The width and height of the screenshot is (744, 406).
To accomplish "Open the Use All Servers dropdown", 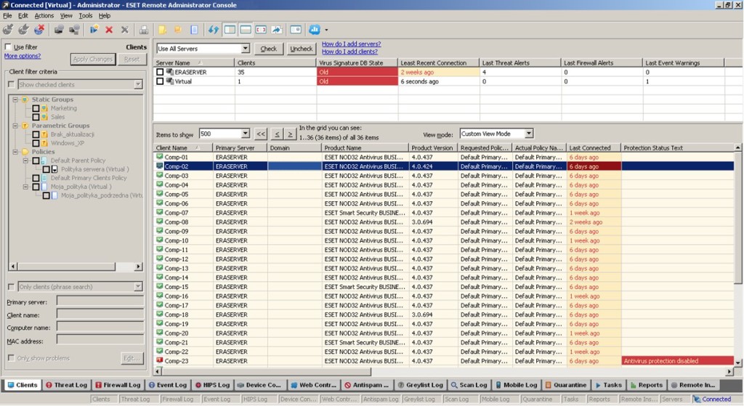I will 245,49.
